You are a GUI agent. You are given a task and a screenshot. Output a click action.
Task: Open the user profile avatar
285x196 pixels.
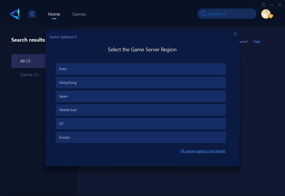point(266,14)
